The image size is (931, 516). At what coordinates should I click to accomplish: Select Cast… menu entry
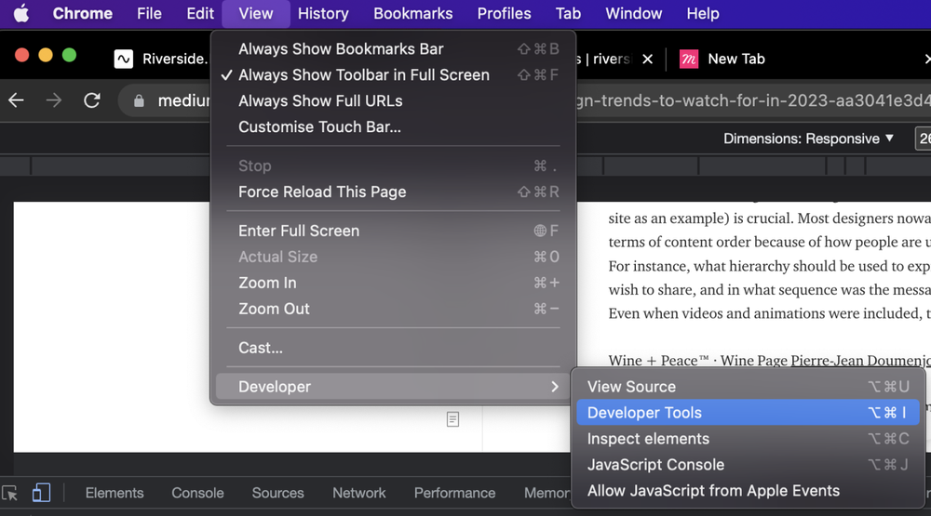393,348
